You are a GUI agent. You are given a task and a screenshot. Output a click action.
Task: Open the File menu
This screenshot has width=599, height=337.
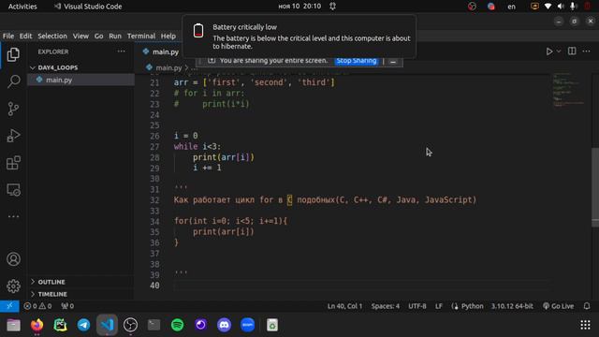(8, 36)
